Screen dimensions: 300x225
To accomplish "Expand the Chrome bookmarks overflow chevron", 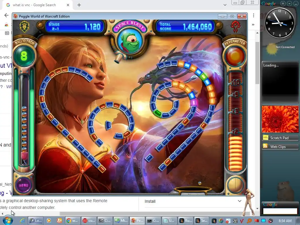I will (253, 25).
